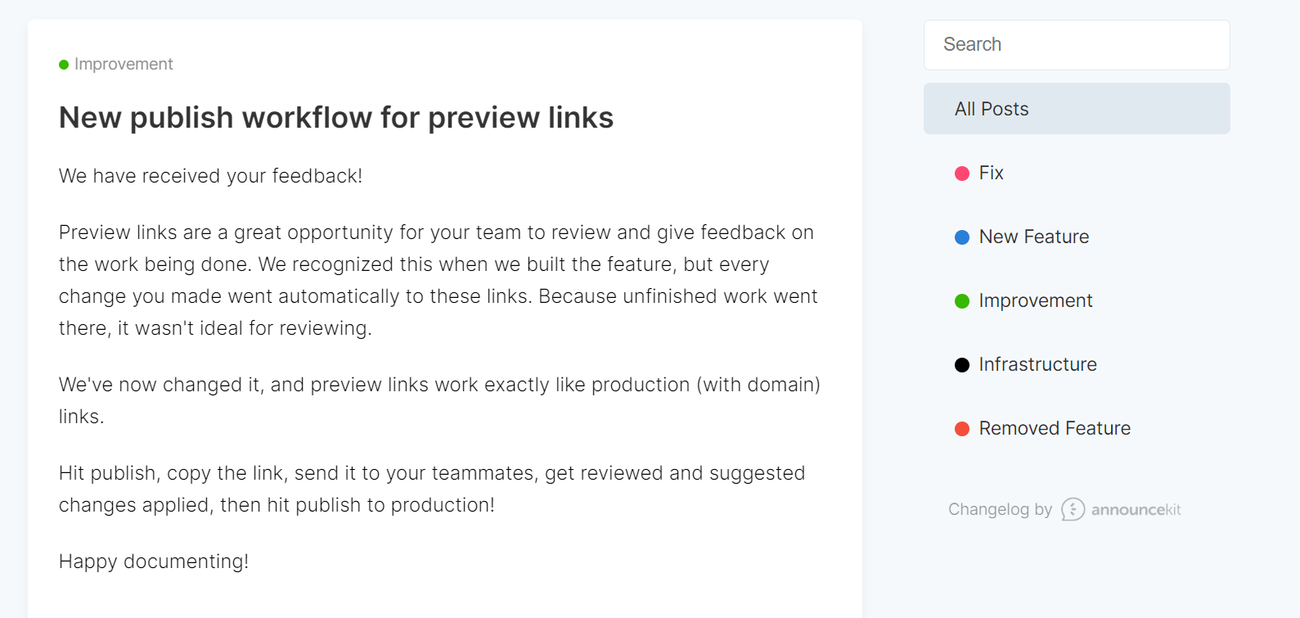
Task: Filter posts by Fix label
Action: pyautogui.click(x=991, y=173)
